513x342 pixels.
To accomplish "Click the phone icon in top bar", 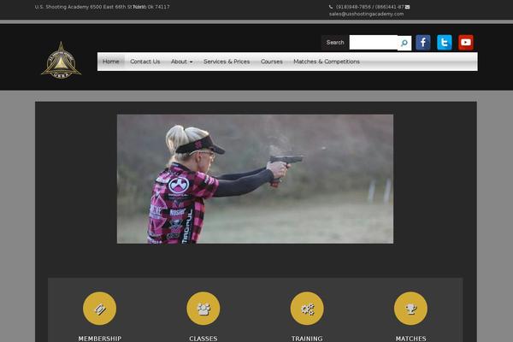I will (331, 7).
